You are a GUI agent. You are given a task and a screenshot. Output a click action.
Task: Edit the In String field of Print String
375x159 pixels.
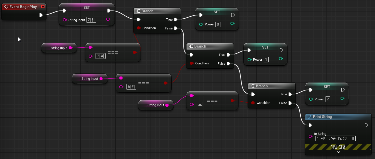point(335,138)
